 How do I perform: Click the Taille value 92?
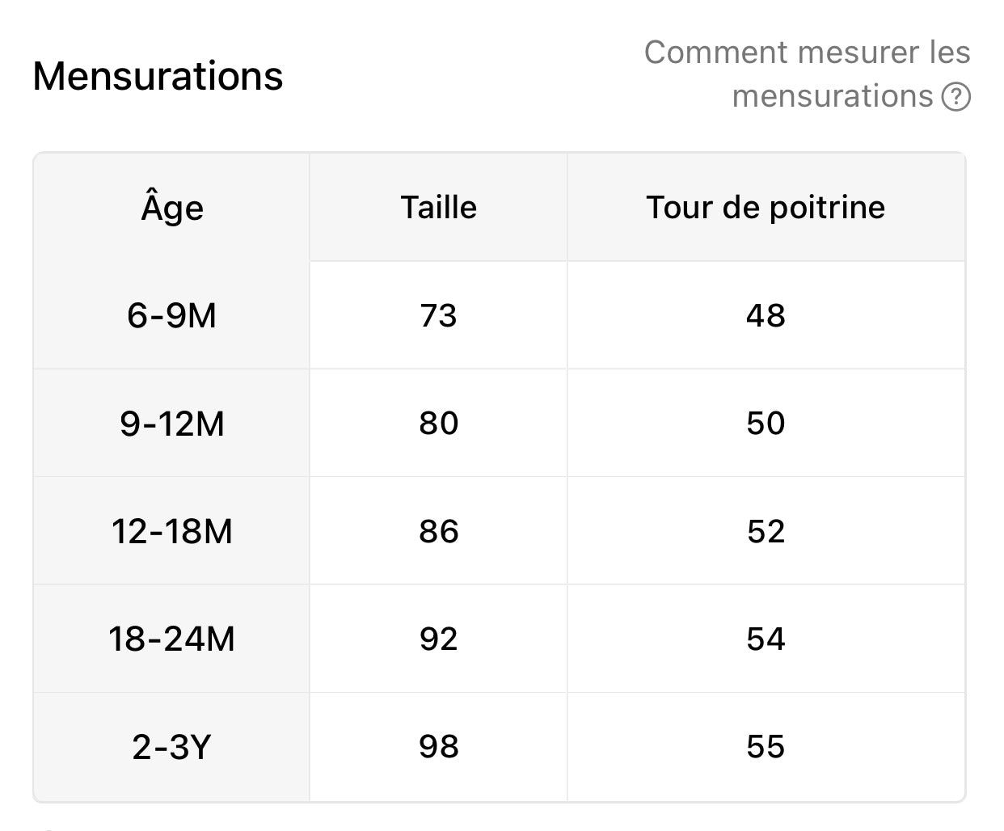click(439, 639)
